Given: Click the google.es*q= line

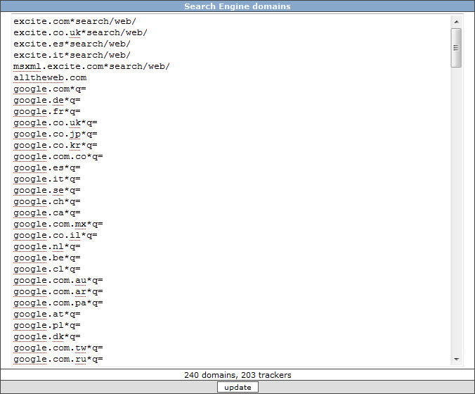Looking at the screenshot, I should point(47,167).
